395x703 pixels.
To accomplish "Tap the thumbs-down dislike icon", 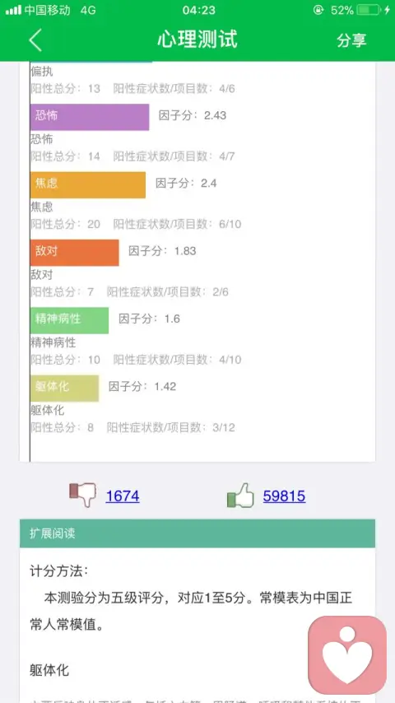I will [82, 495].
